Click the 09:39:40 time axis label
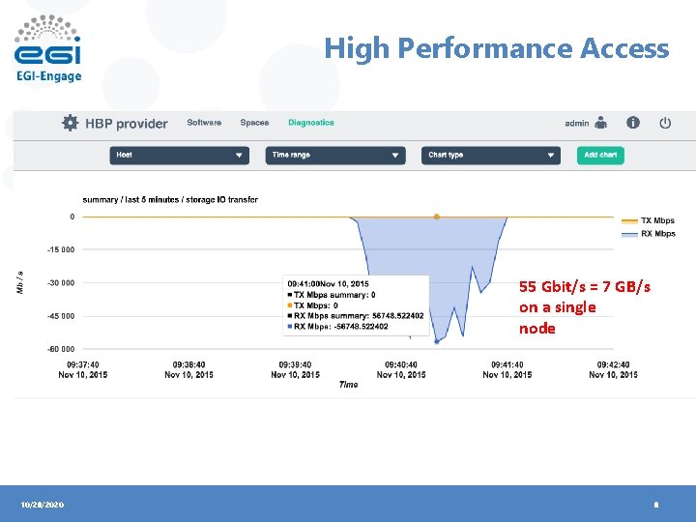The image size is (696, 522). coord(295,369)
